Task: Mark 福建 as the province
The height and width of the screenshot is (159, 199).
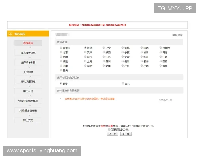Action: click(x=61, y=61)
